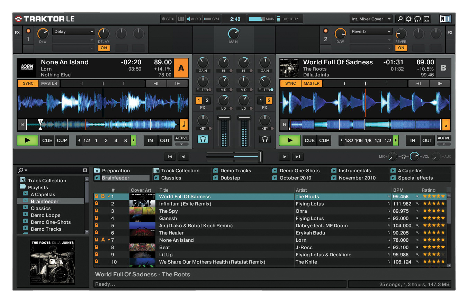Expand Deck A loop panel arrow below ACTIVE
Screen dimensions: 468x303
point(182,144)
